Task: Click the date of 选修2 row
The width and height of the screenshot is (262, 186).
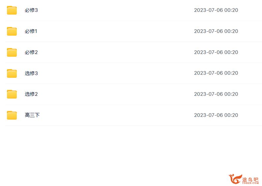Action: (x=216, y=94)
